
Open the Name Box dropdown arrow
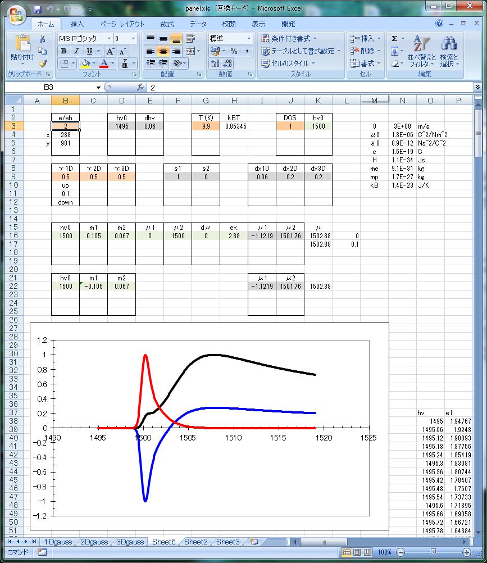click(98, 87)
